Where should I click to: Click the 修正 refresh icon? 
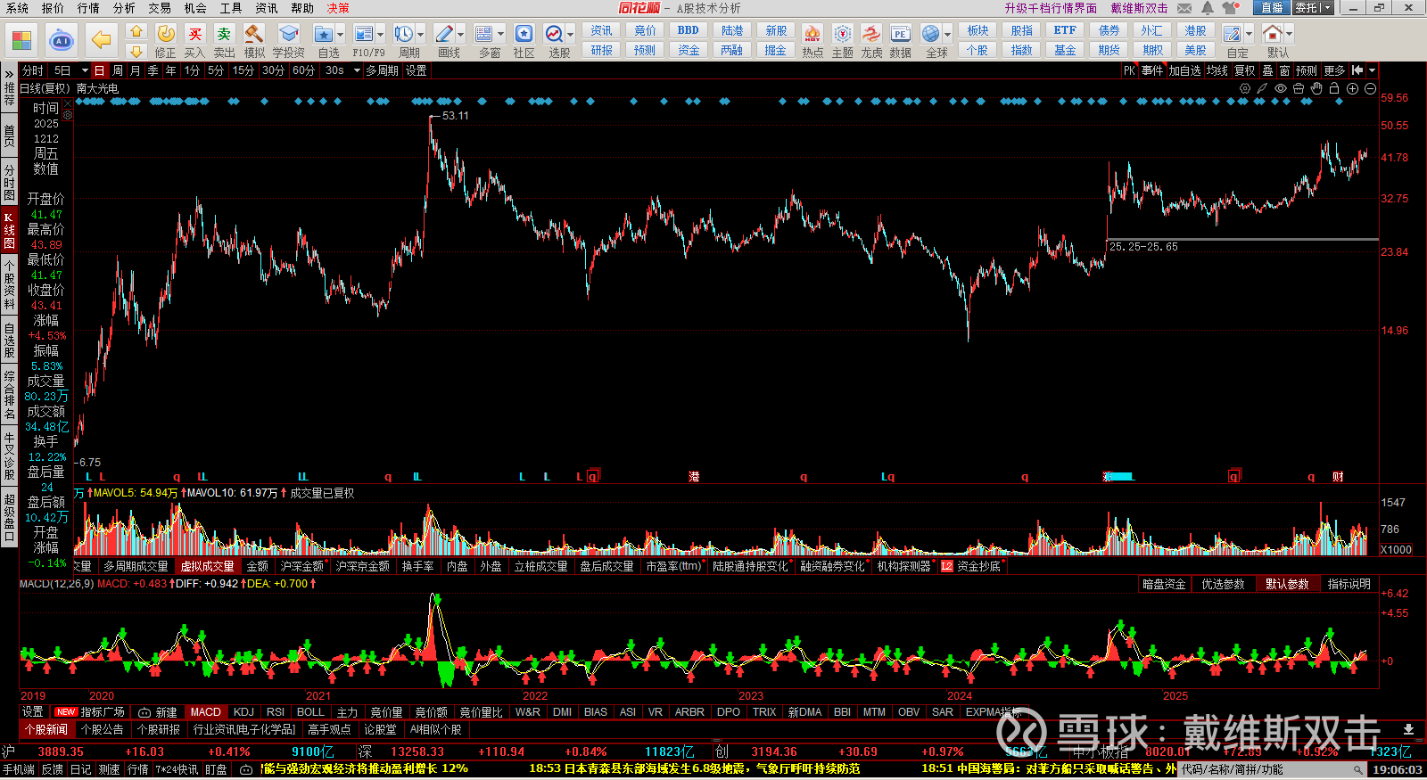tap(166, 34)
